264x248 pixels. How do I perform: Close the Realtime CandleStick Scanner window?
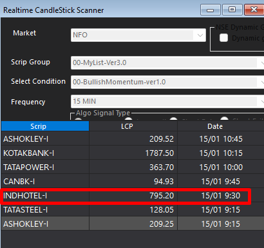coord(254,10)
